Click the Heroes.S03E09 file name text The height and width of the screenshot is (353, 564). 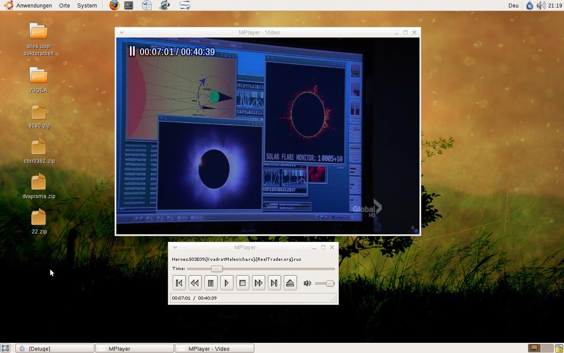(x=237, y=259)
